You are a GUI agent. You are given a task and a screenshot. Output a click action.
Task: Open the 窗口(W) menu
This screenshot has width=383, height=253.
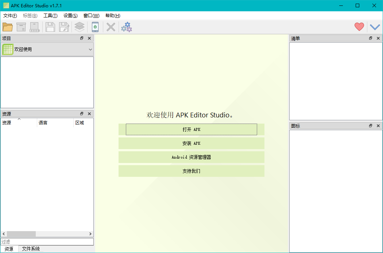(91, 16)
